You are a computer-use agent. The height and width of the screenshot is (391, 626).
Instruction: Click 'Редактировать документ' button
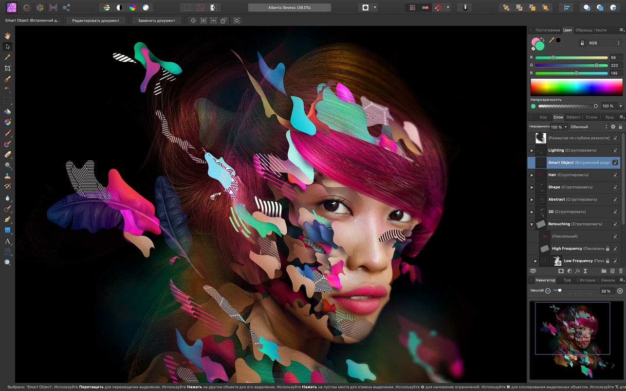click(x=95, y=20)
